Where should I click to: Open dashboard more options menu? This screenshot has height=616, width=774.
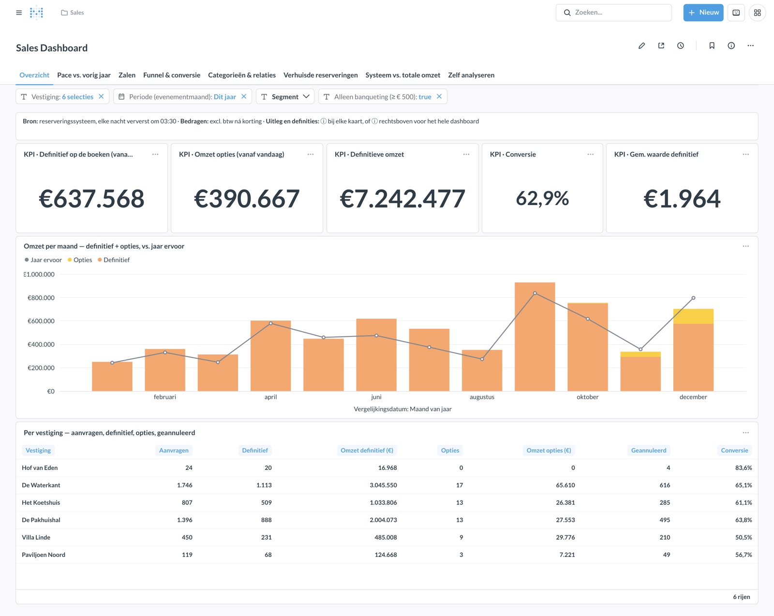(x=750, y=45)
